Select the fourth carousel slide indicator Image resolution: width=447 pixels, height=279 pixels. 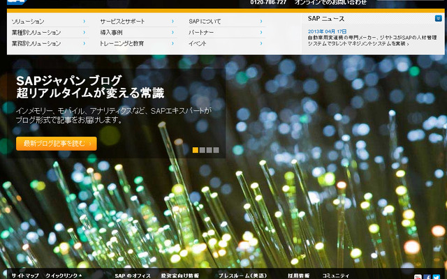coord(216,150)
